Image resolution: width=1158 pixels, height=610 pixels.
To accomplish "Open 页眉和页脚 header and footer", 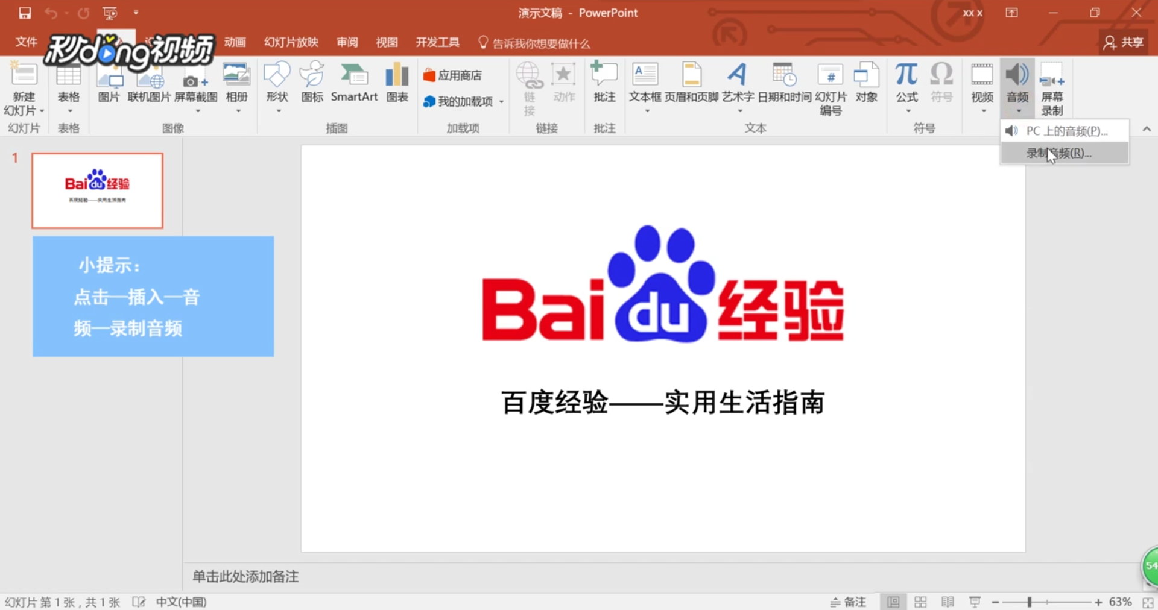I will tap(691, 83).
